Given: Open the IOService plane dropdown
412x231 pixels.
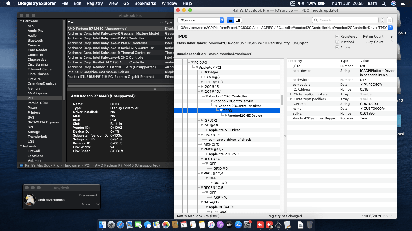Looking at the screenshot, I should 201,20.
